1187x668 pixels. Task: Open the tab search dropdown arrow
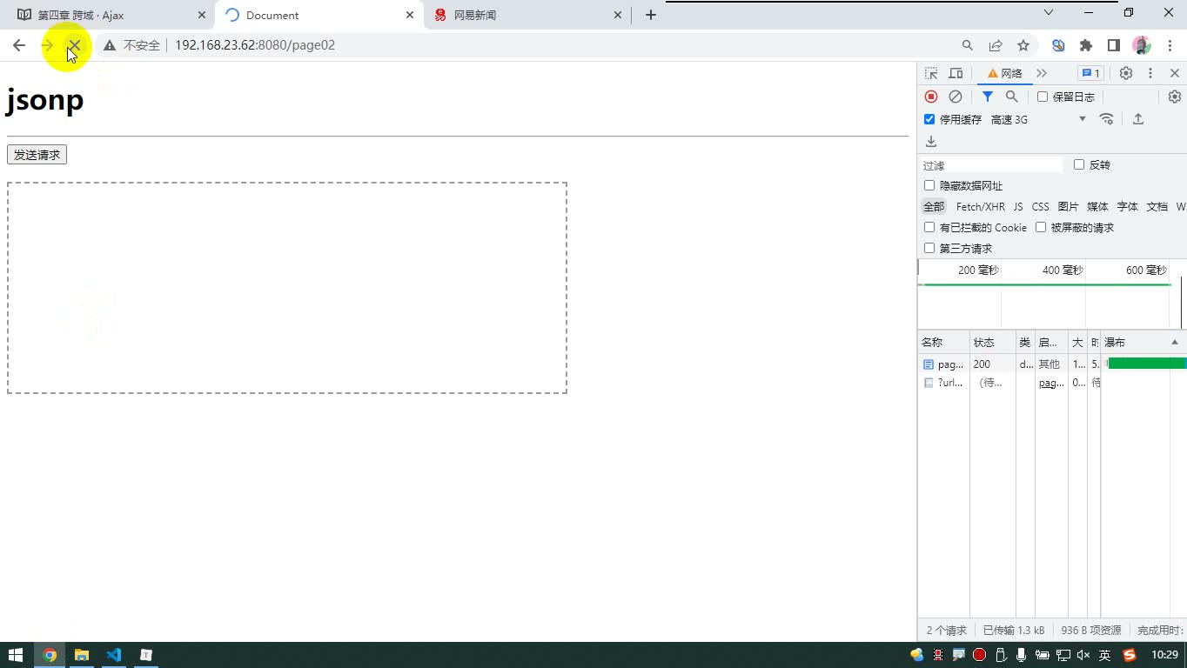(1049, 13)
